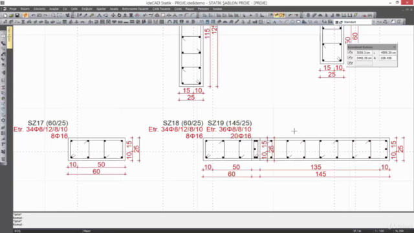Click the cylinder icon in right top toolbar

click(308, 16)
